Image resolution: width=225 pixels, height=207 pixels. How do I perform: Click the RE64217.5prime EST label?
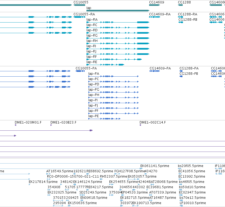(100, 187)
